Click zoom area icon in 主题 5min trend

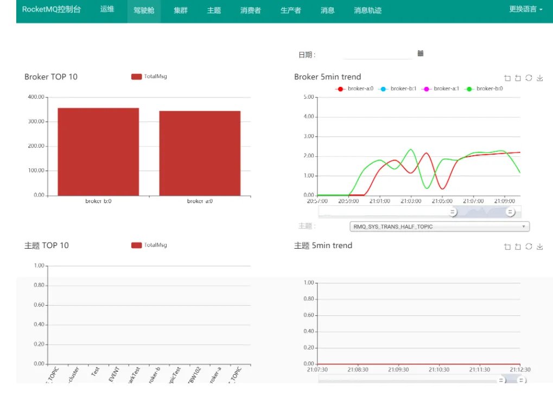point(507,246)
